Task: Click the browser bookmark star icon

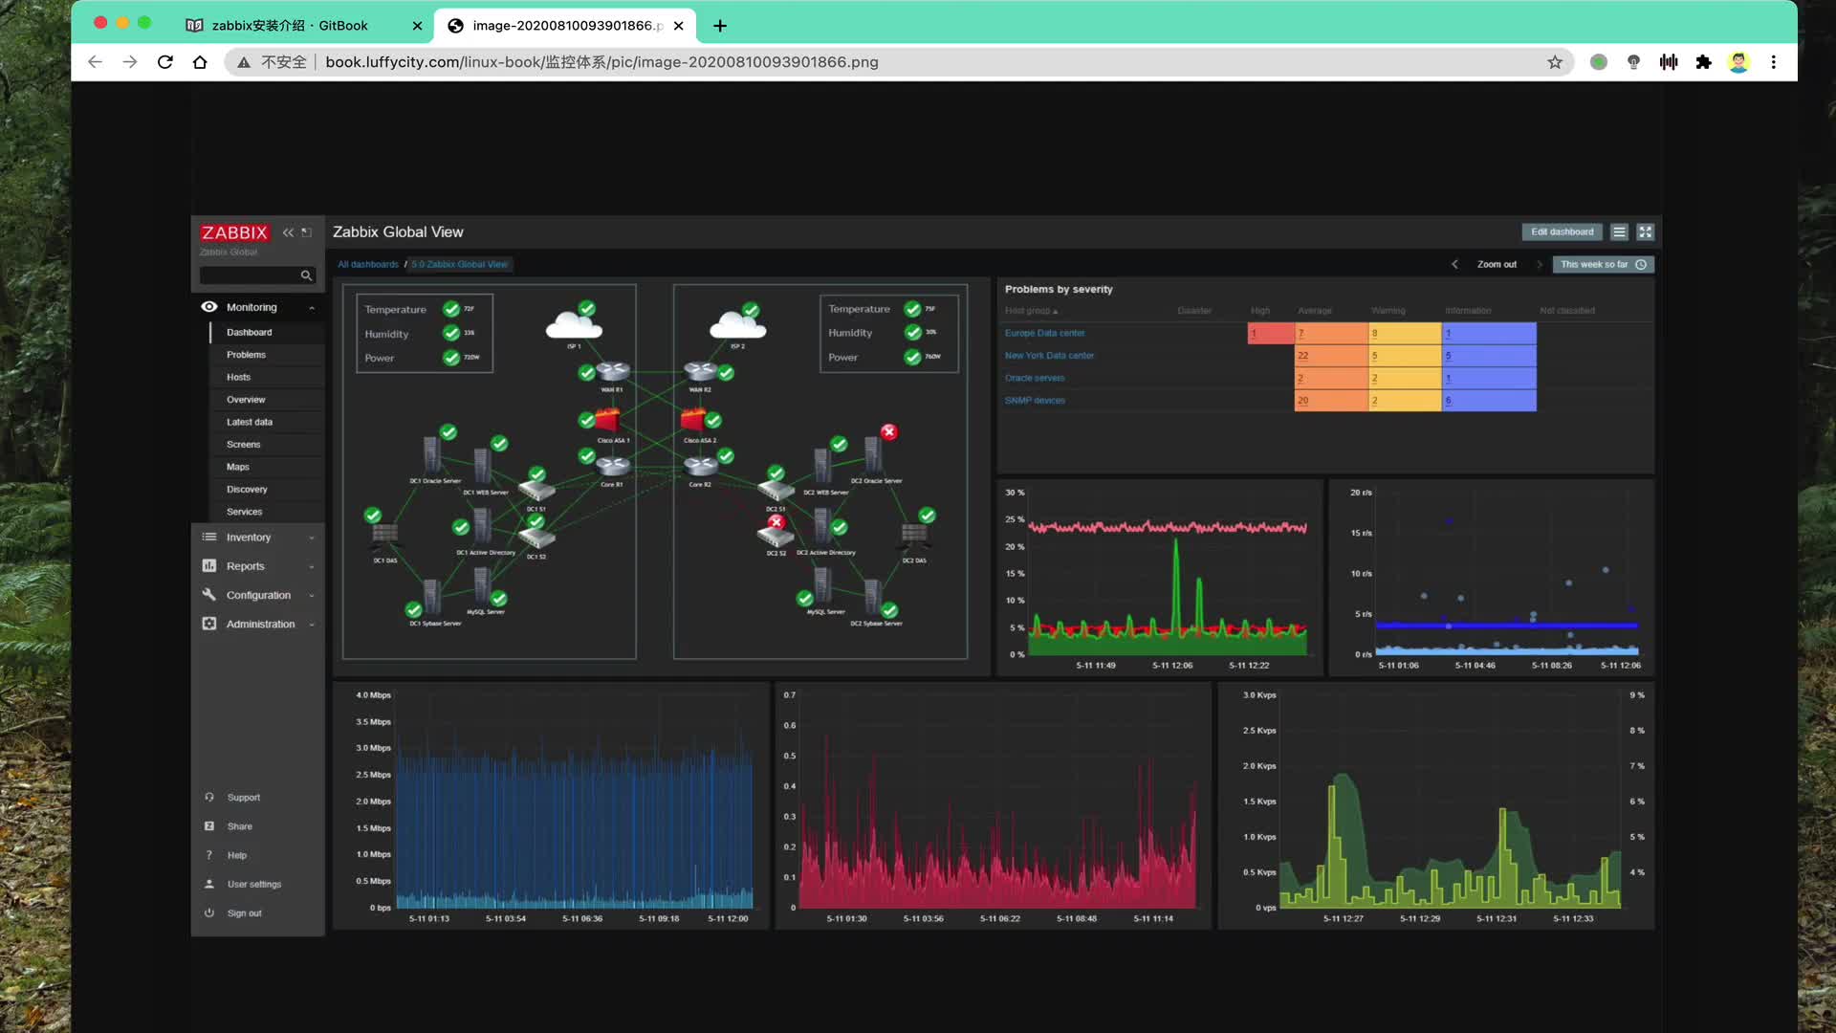Action: (x=1555, y=62)
